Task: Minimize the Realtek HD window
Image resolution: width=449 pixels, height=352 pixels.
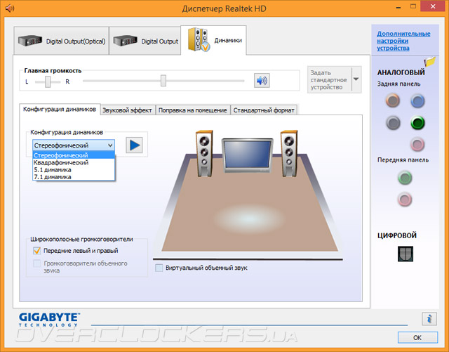Action: (398, 7)
